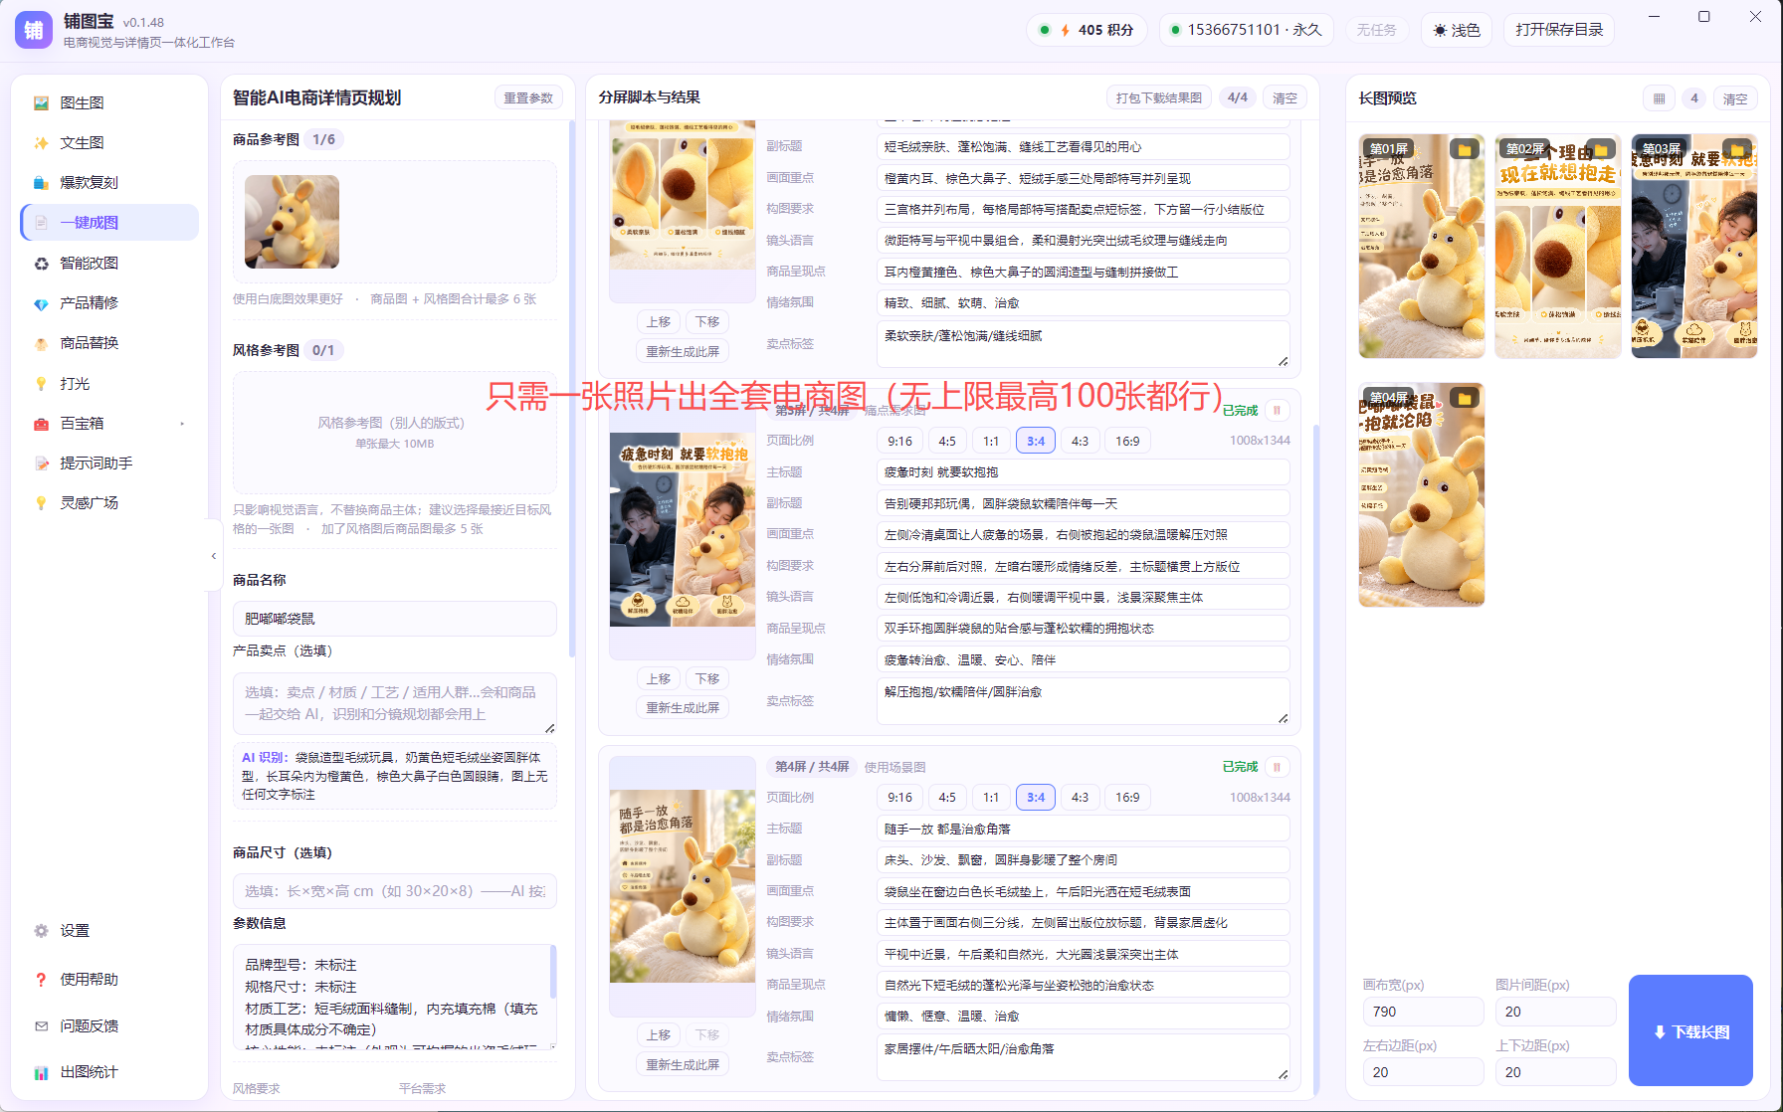Open the 文生图 sparkle icon
1783x1112 pixels.
(41, 143)
